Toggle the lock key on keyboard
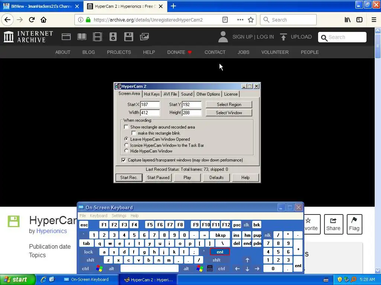The image size is (381, 285). click(x=89, y=252)
